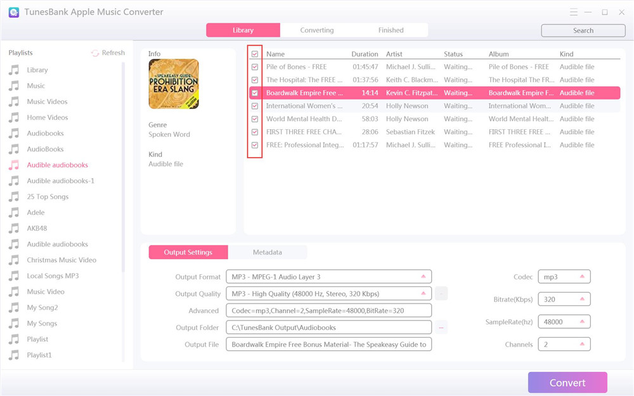Image resolution: width=634 pixels, height=396 pixels.
Task: Toggle the select-all checkbox in header
Action: tap(255, 54)
